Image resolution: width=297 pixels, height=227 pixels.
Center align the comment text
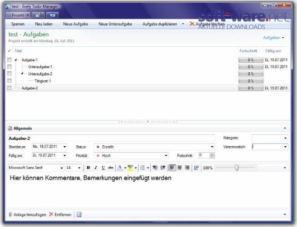(x=179, y=168)
